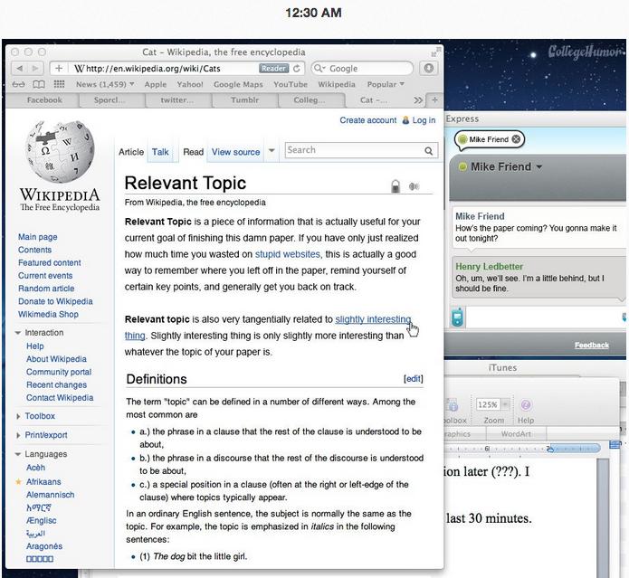Go back with Safari's back arrow
Viewport: 629px width, 578px height.
(19, 69)
